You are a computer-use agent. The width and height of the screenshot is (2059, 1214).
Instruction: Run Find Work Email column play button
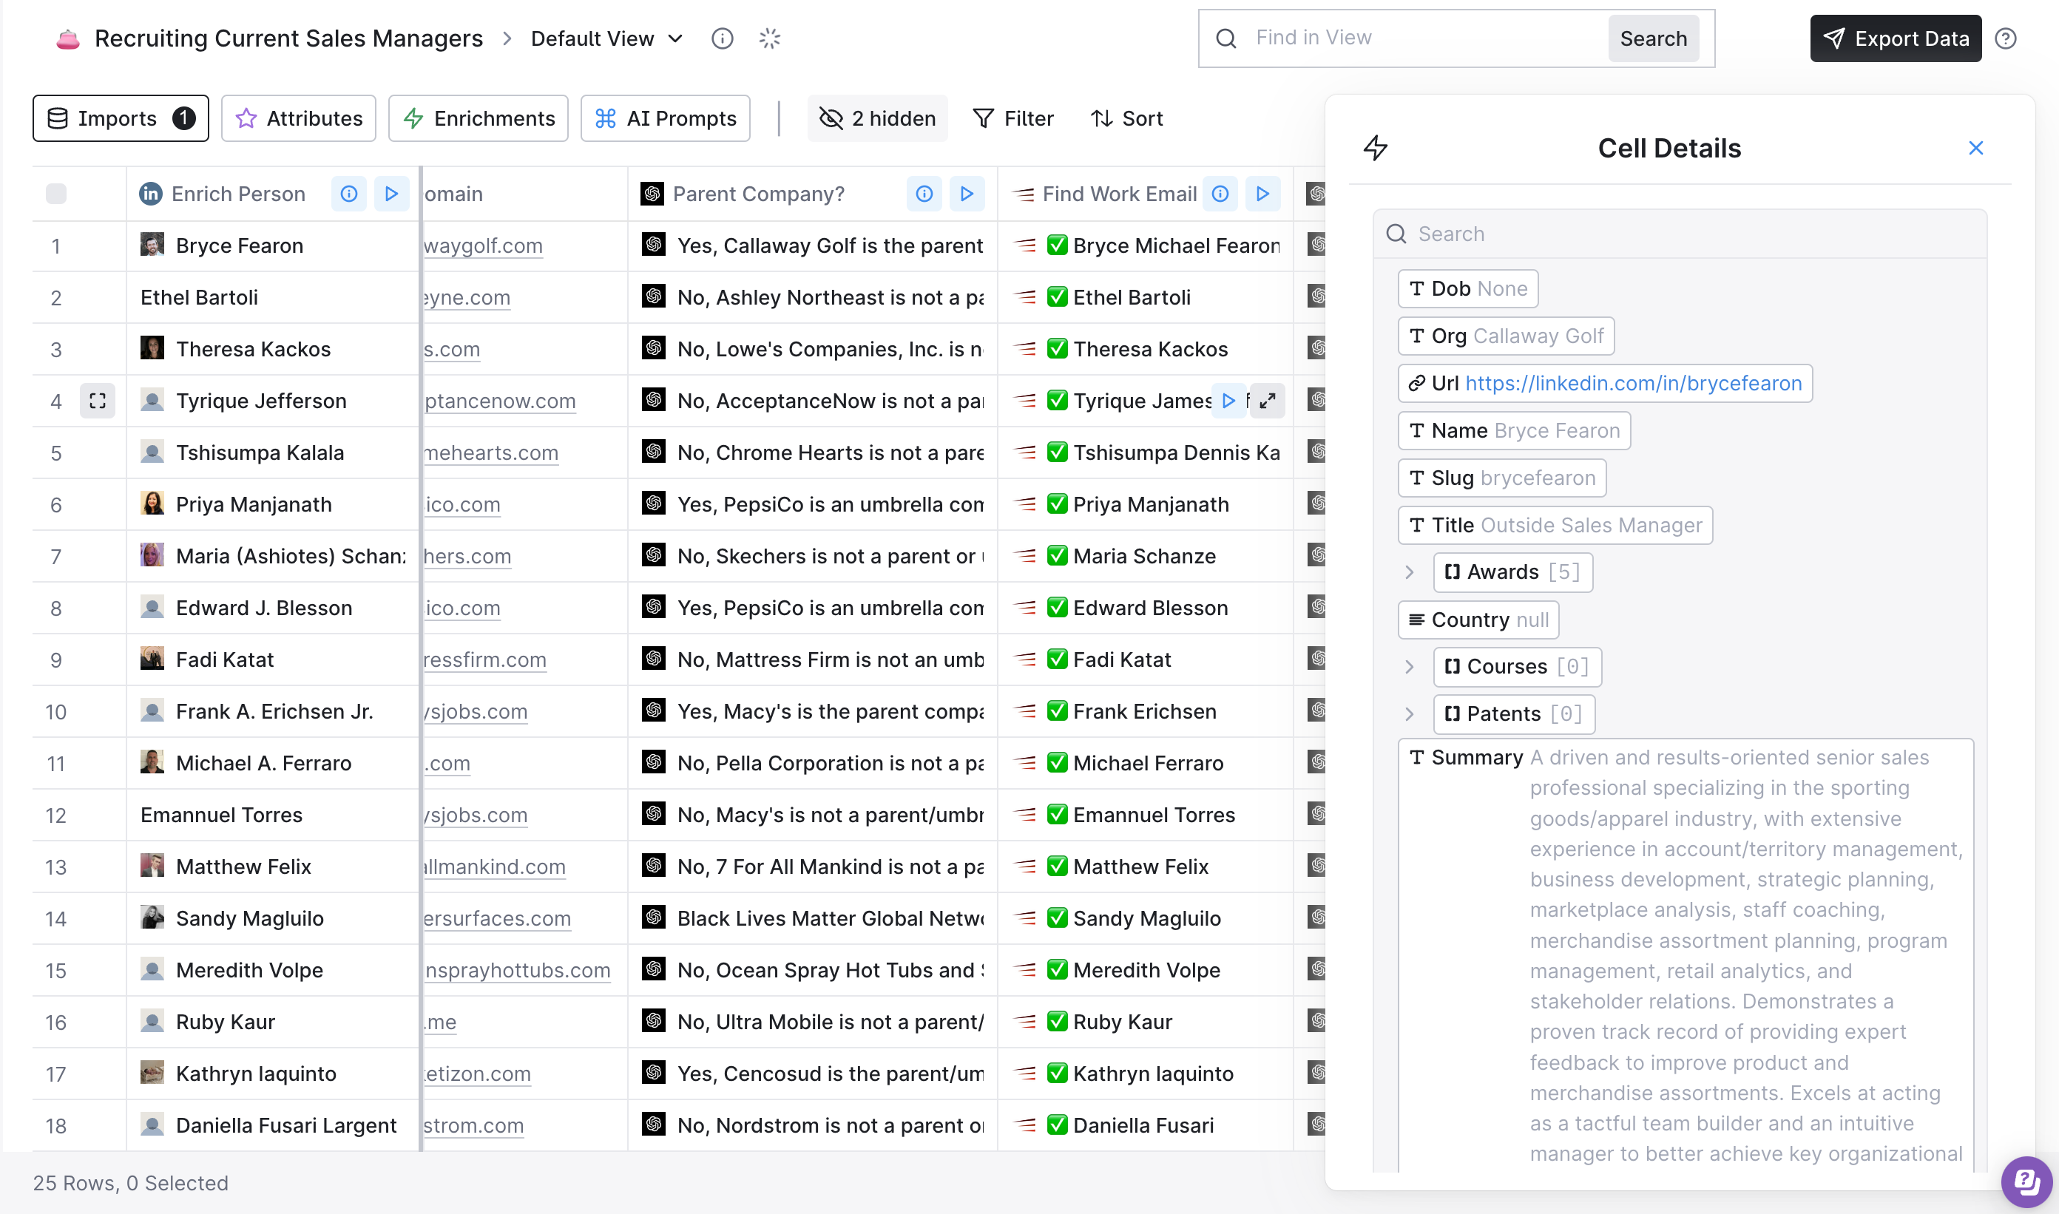coord(1262,194)
